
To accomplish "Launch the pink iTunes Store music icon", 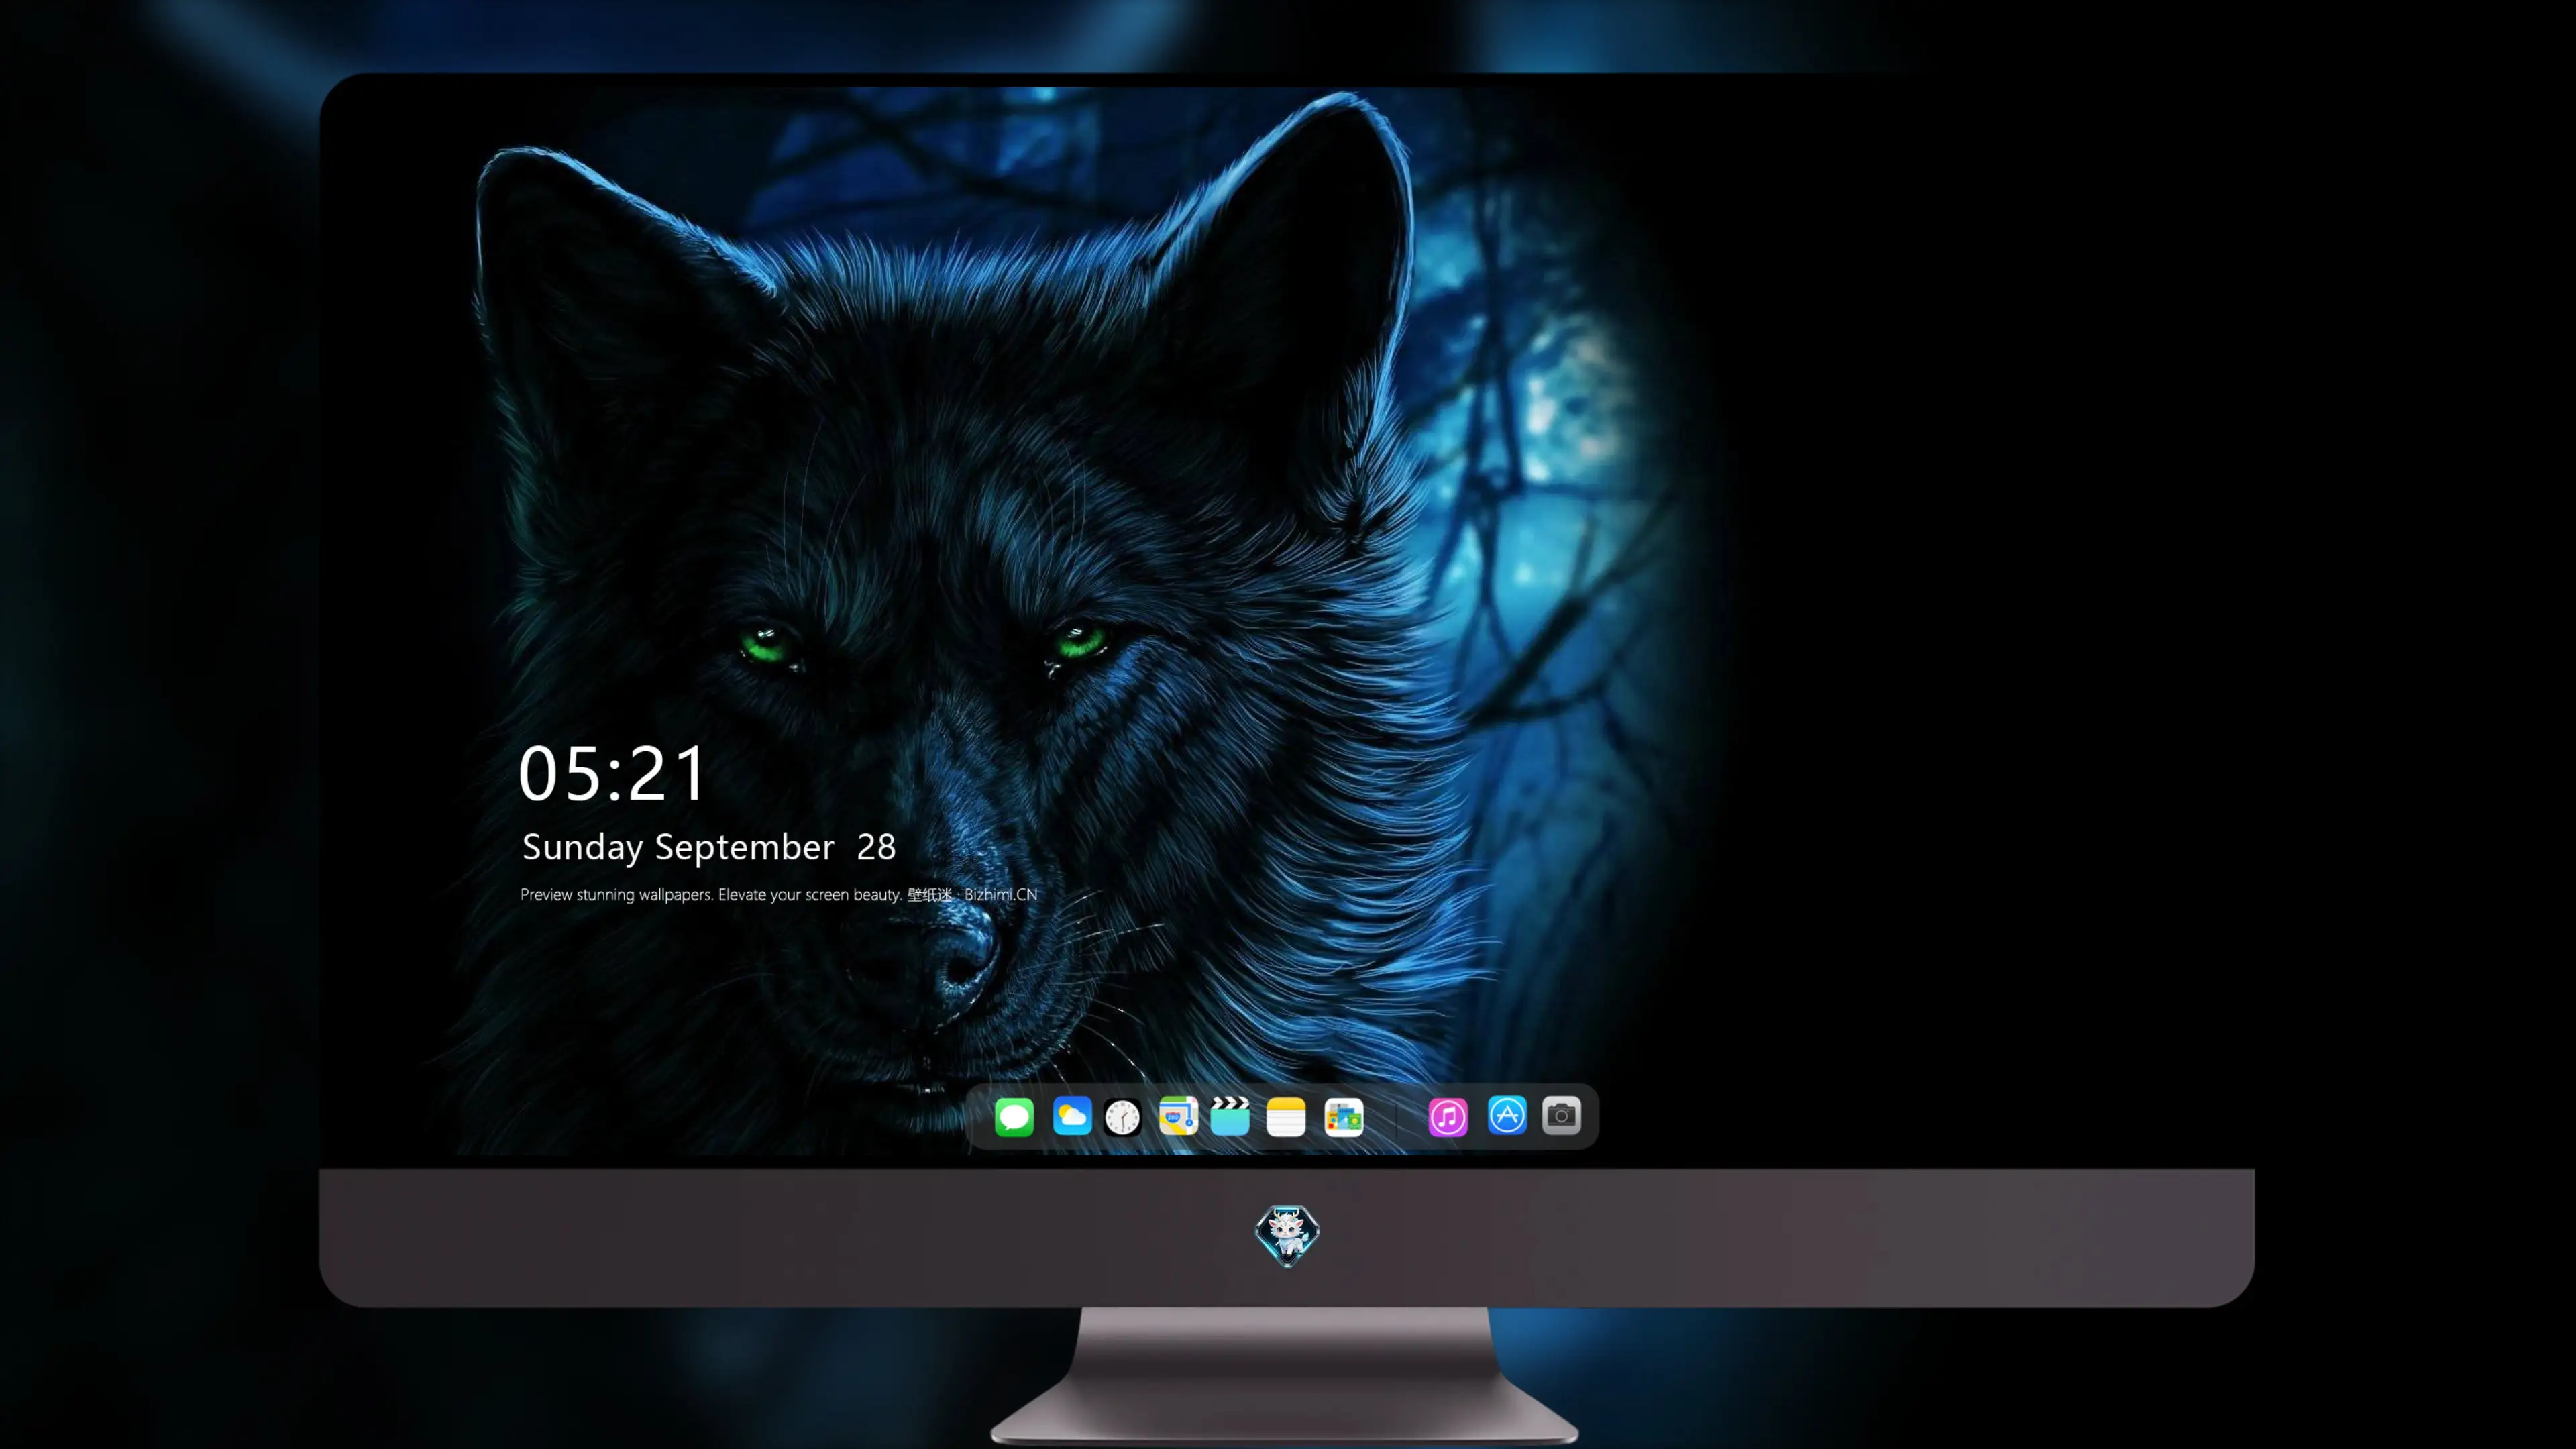I will point(1448,1116).
